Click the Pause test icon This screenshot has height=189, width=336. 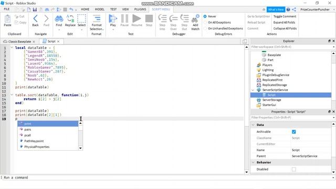124,18
